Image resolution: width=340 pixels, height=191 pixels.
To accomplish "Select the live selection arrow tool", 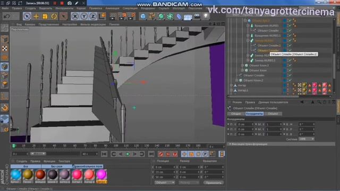I will (x=27, y=16).
